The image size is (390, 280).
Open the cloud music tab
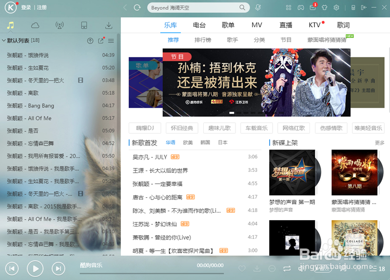pos(35,25)
